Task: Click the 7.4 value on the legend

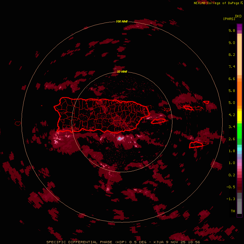Action: [232, 67]
